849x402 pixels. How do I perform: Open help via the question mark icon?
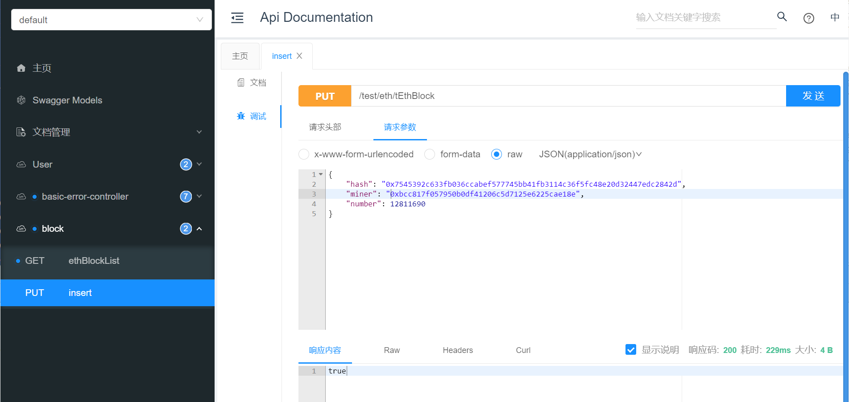[809, 18]
